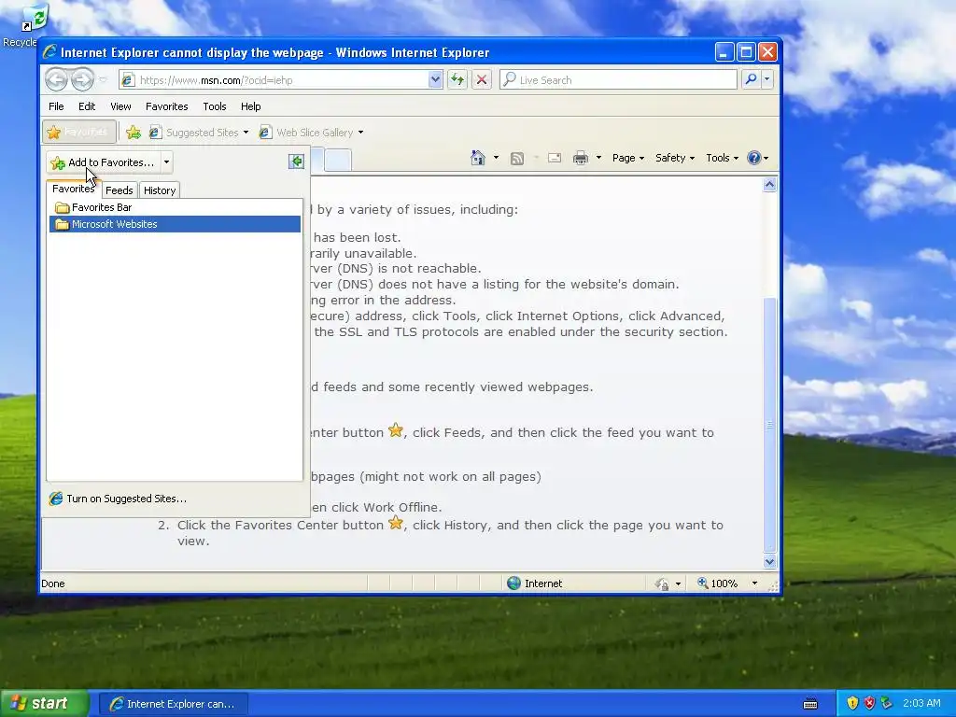Image resolution: width=956 pixels, height=717 pixels.
Task: Open the Tools menu in menu bar
Action: (215, 106)
